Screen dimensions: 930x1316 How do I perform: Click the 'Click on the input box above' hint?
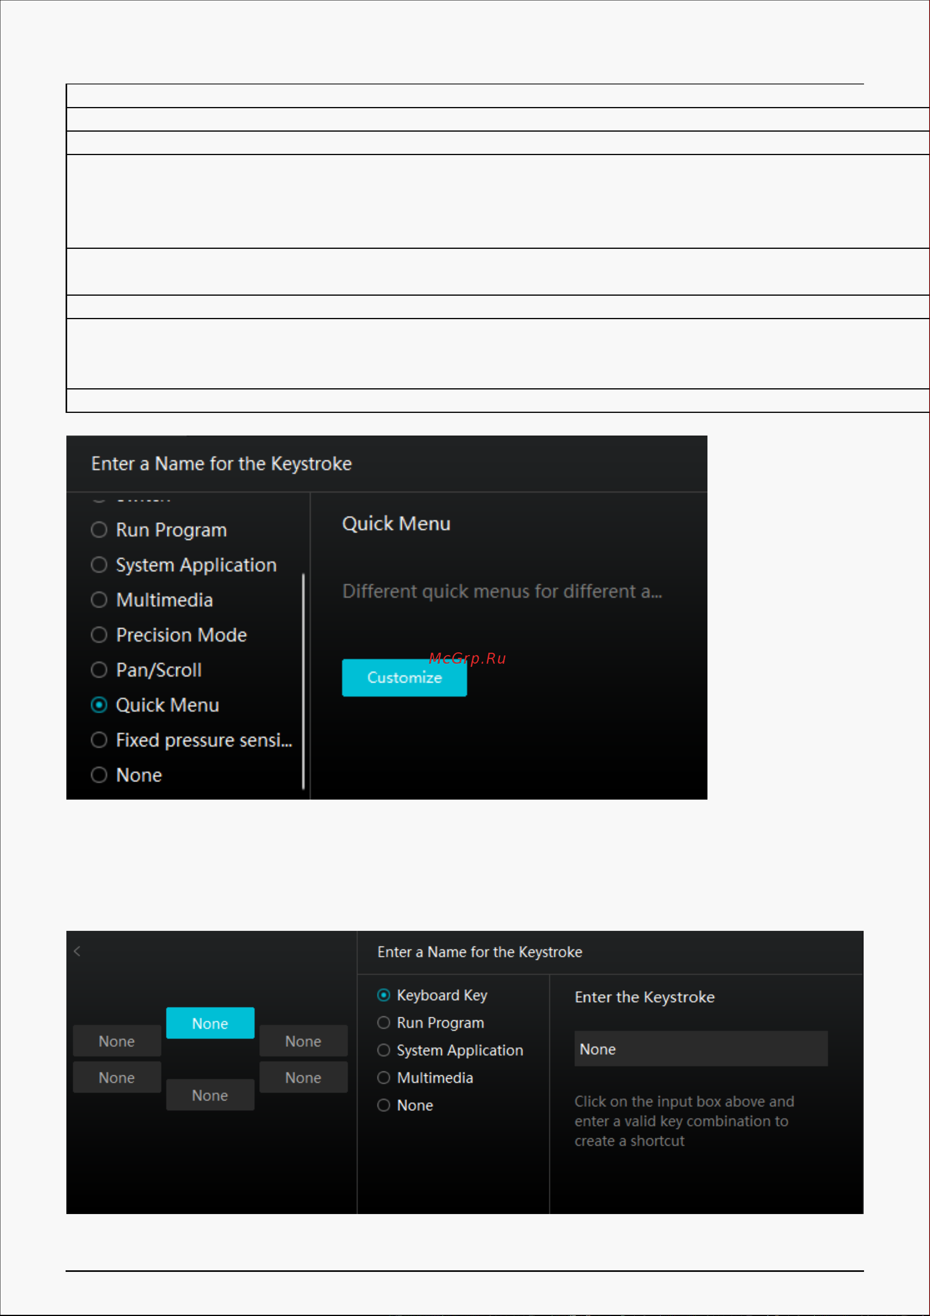(x=684, y=1121)
